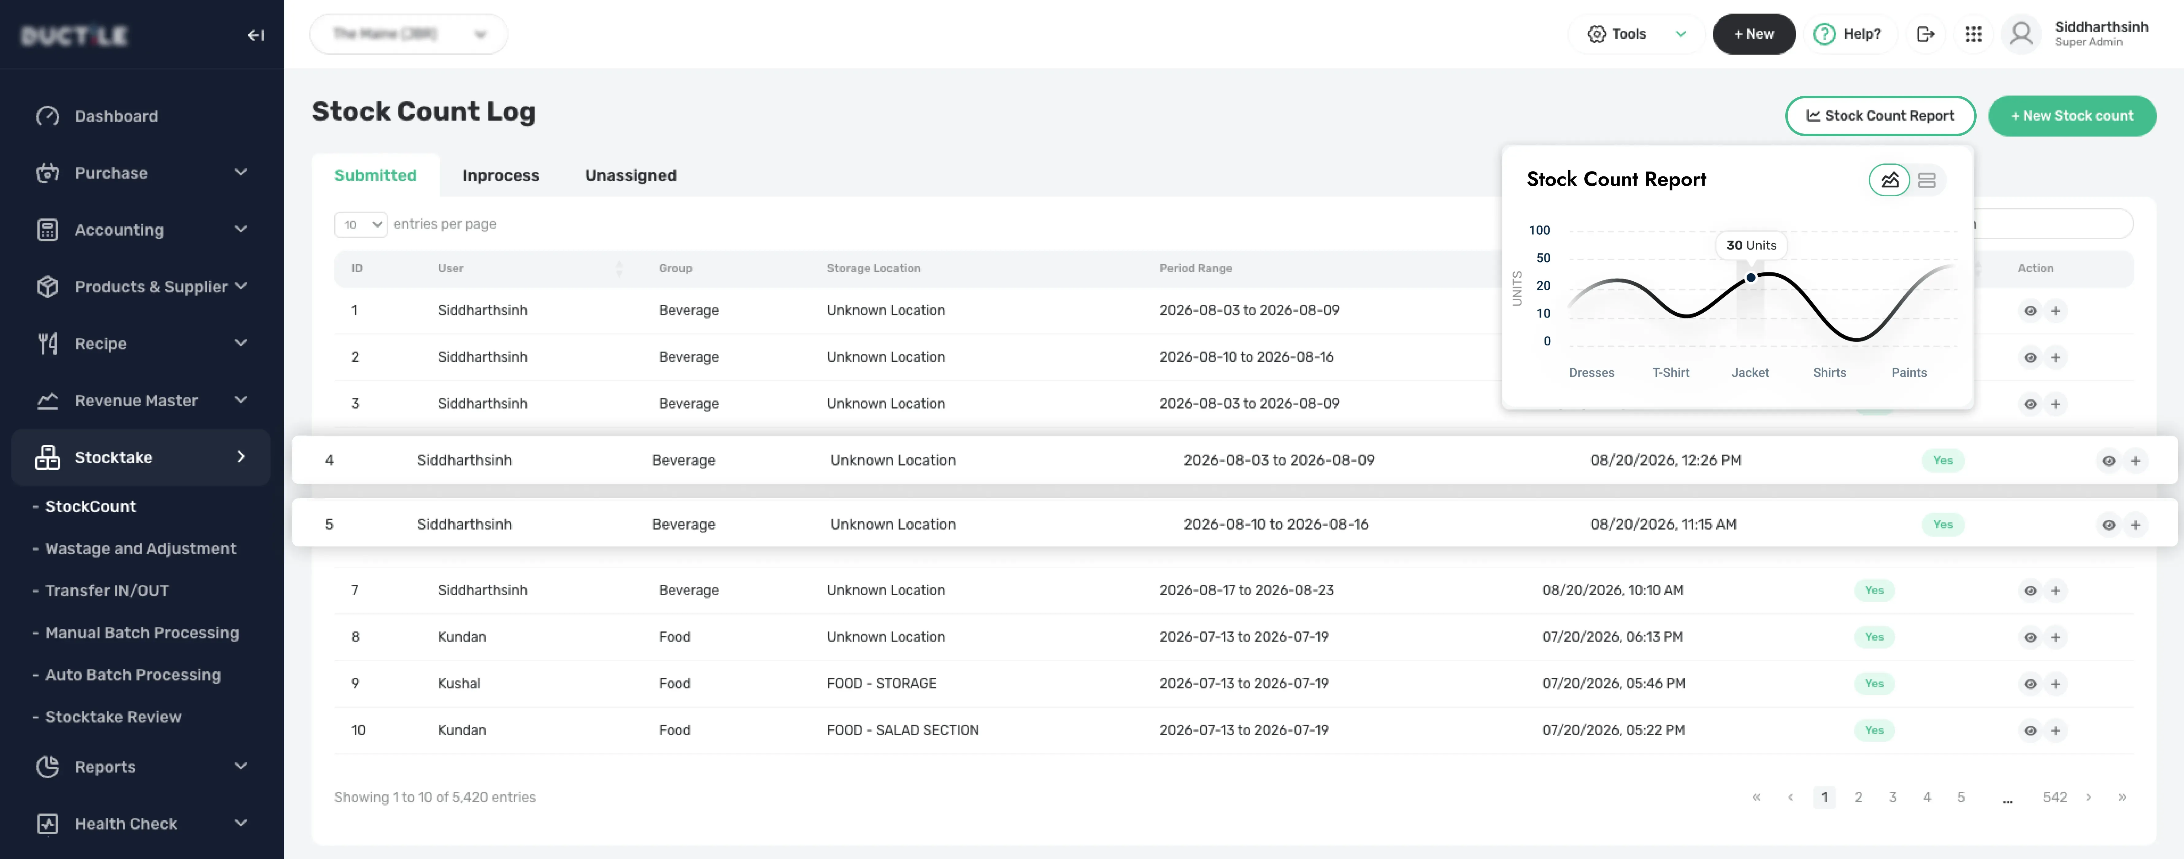The image size is (2184, 859).
Task: Click the Purchase basket icon
Action: [x=48, y=173]
